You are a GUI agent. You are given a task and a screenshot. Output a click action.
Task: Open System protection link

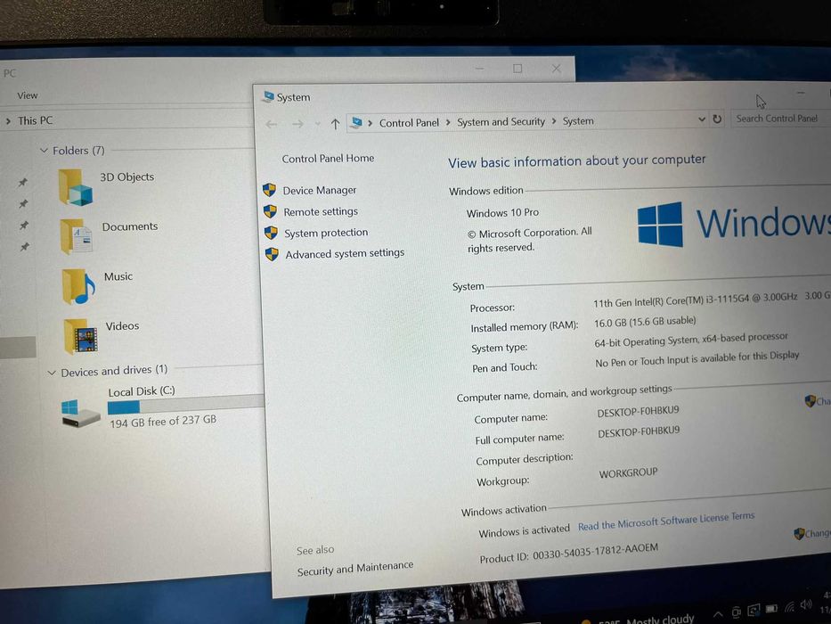click(326, 233)
